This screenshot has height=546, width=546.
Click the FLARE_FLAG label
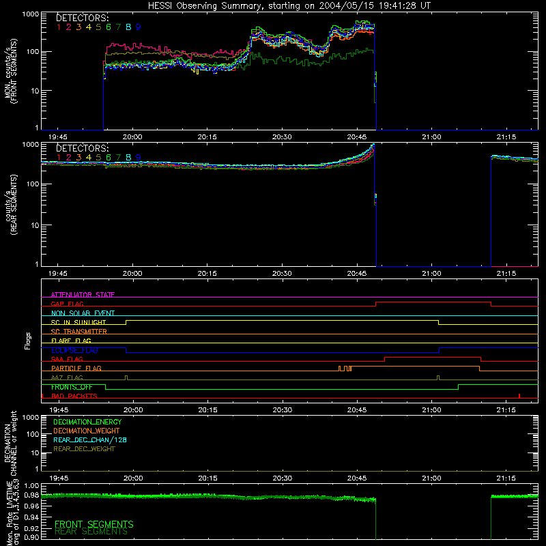pos(71,341)
